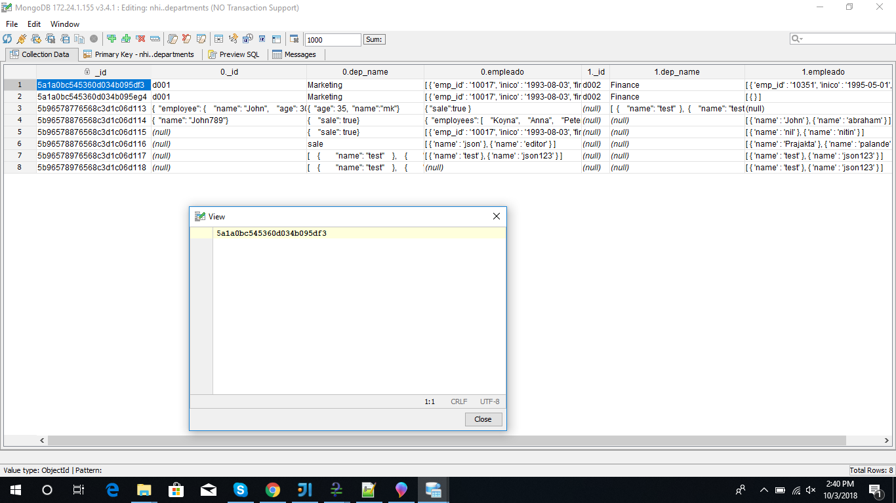896x503 pixels.
Task: Click cell 5a1a0bc545360d034b095eg4
Action: pos(94,97)
